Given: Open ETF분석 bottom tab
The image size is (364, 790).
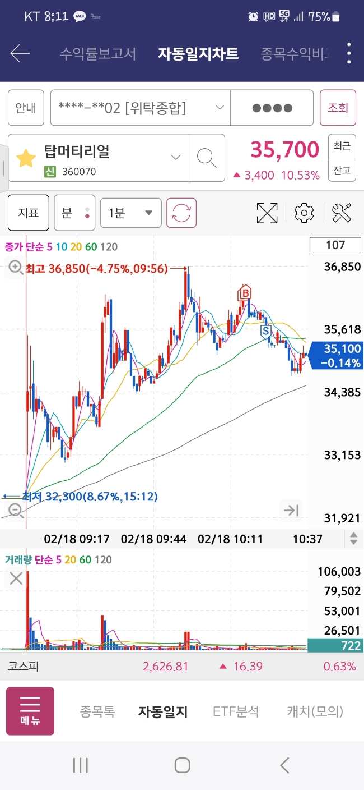Looking at the screenshot, I should (236, 711).
